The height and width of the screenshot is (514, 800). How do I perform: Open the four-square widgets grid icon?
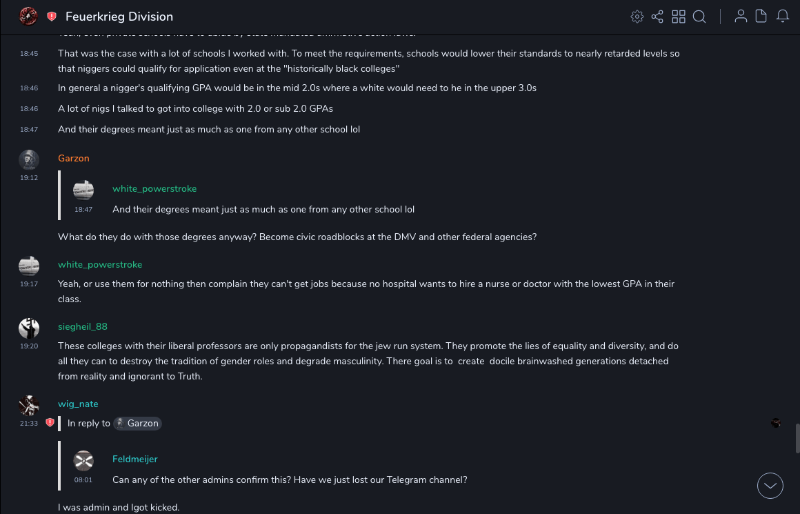(x=679, y=17)
